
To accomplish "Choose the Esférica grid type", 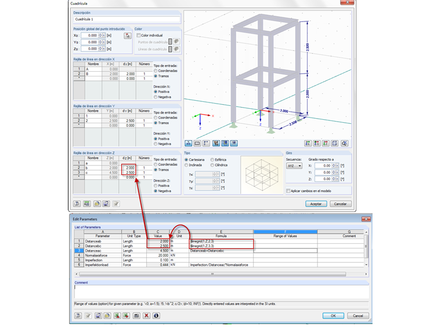I will click(212, 160).
